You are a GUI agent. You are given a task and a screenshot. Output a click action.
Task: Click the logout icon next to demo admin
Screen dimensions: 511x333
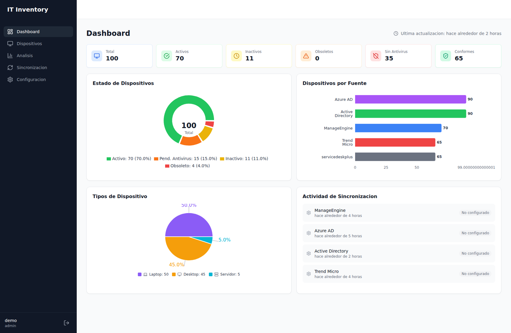pyautogui.click(x=66, y=322)
